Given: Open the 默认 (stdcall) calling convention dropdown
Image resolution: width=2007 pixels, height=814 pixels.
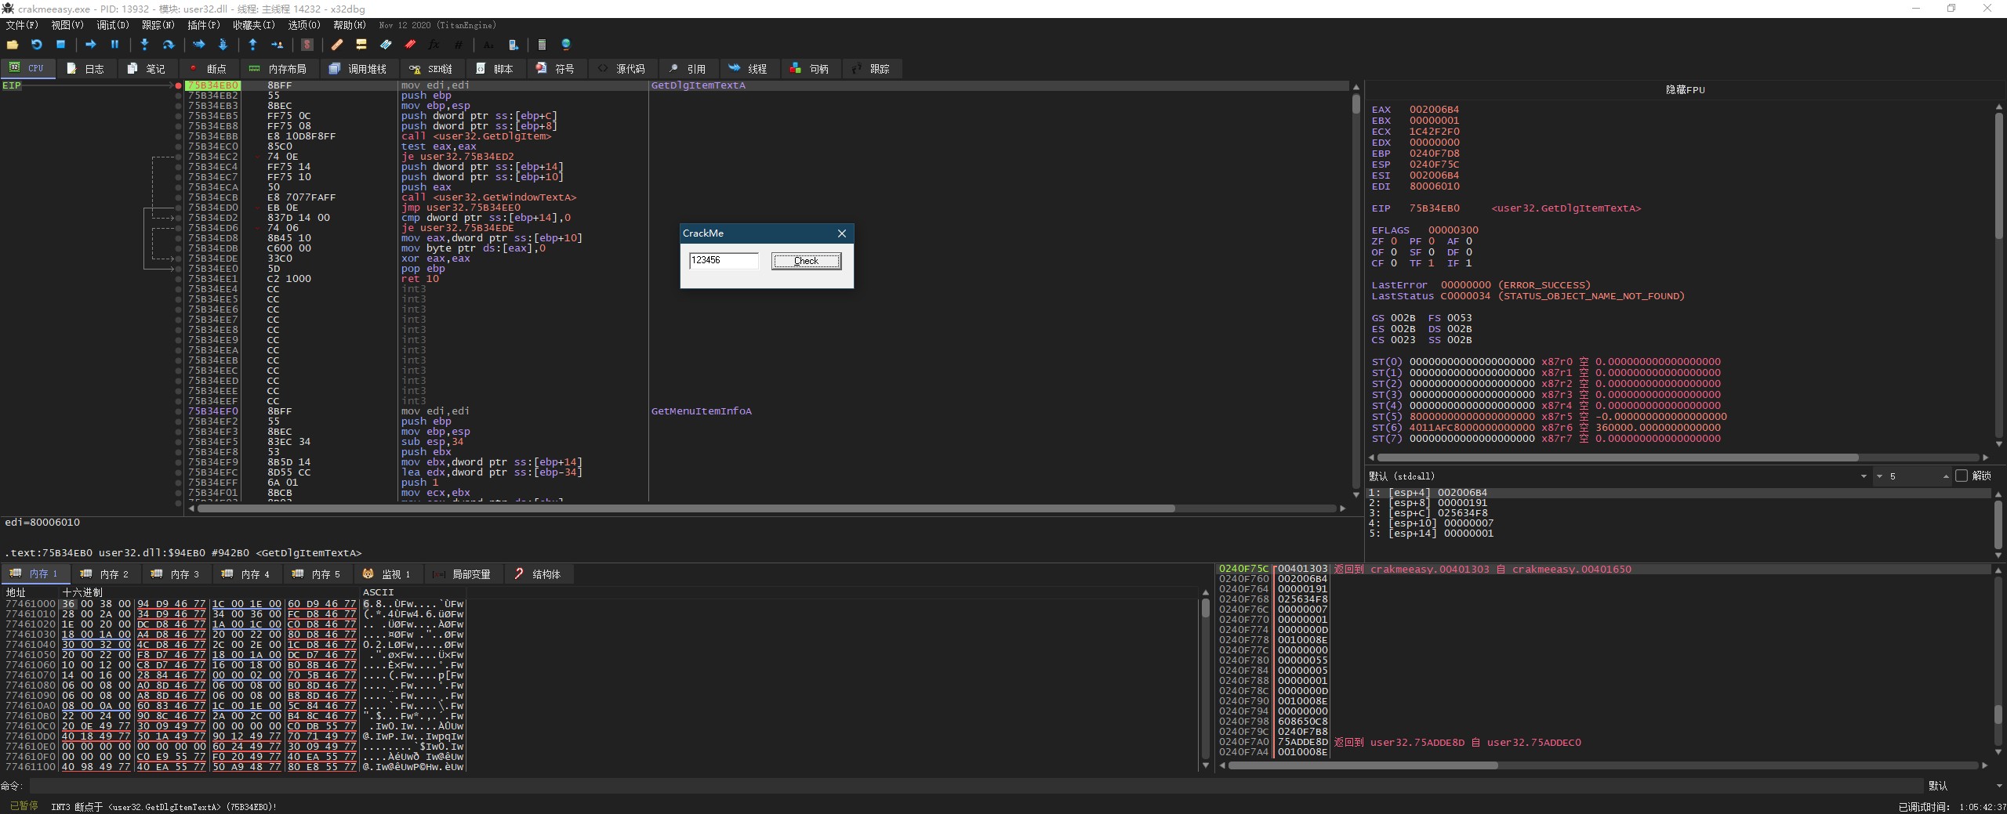Looking at the screenshot, I should coord(1863,476).
